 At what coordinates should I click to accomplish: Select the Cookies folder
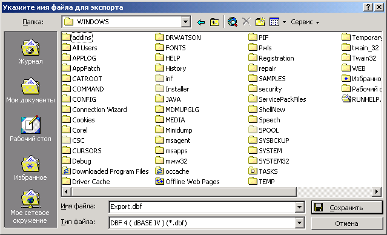click(x=79, y=120)
